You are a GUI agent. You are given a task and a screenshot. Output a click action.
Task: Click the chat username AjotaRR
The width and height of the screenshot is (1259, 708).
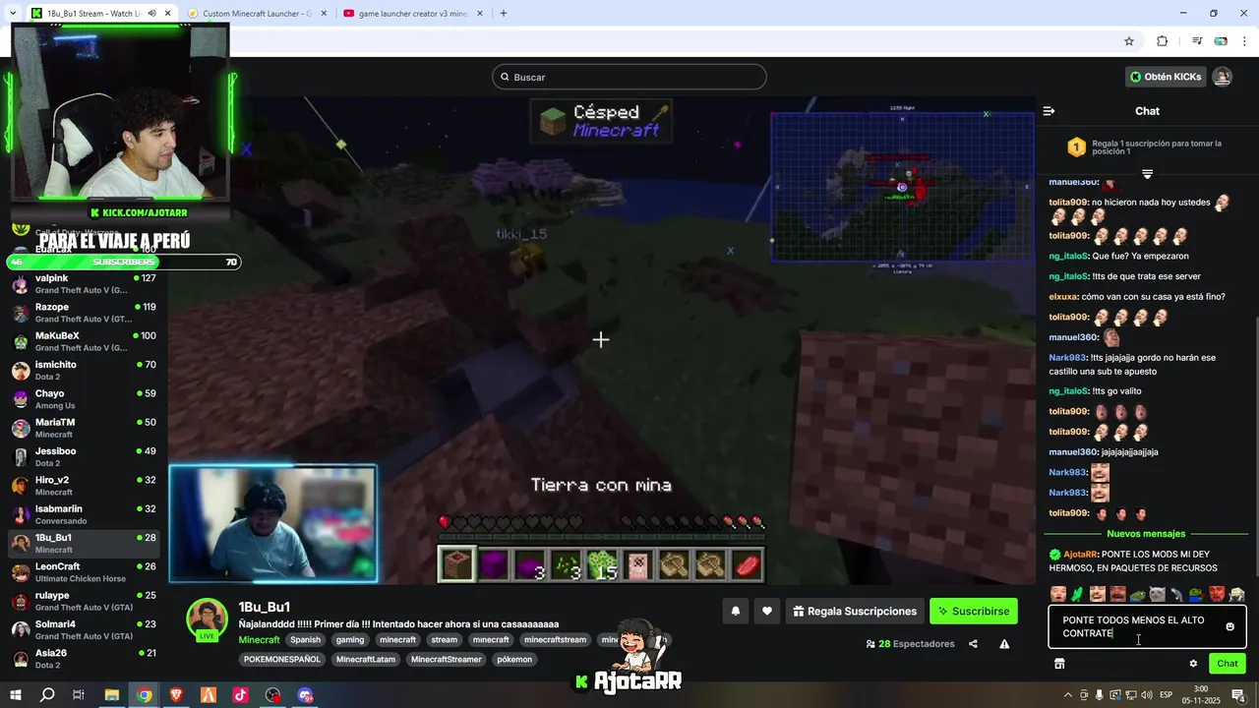click(x=1080, y=555)
